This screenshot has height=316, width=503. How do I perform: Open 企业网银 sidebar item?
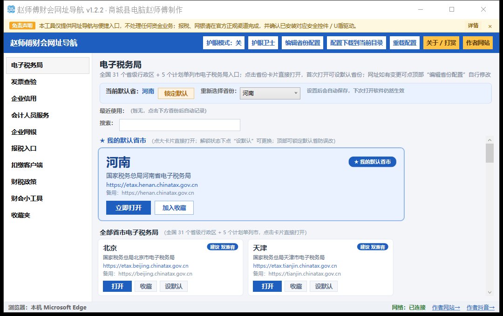coord(48,132)
